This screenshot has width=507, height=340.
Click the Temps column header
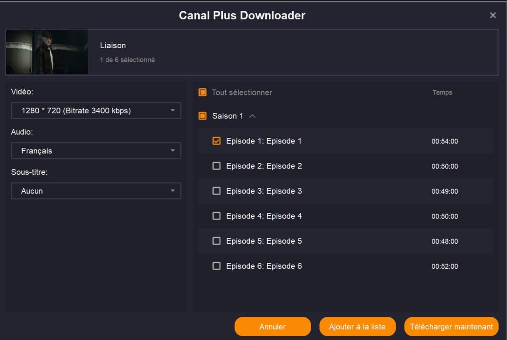442,93
